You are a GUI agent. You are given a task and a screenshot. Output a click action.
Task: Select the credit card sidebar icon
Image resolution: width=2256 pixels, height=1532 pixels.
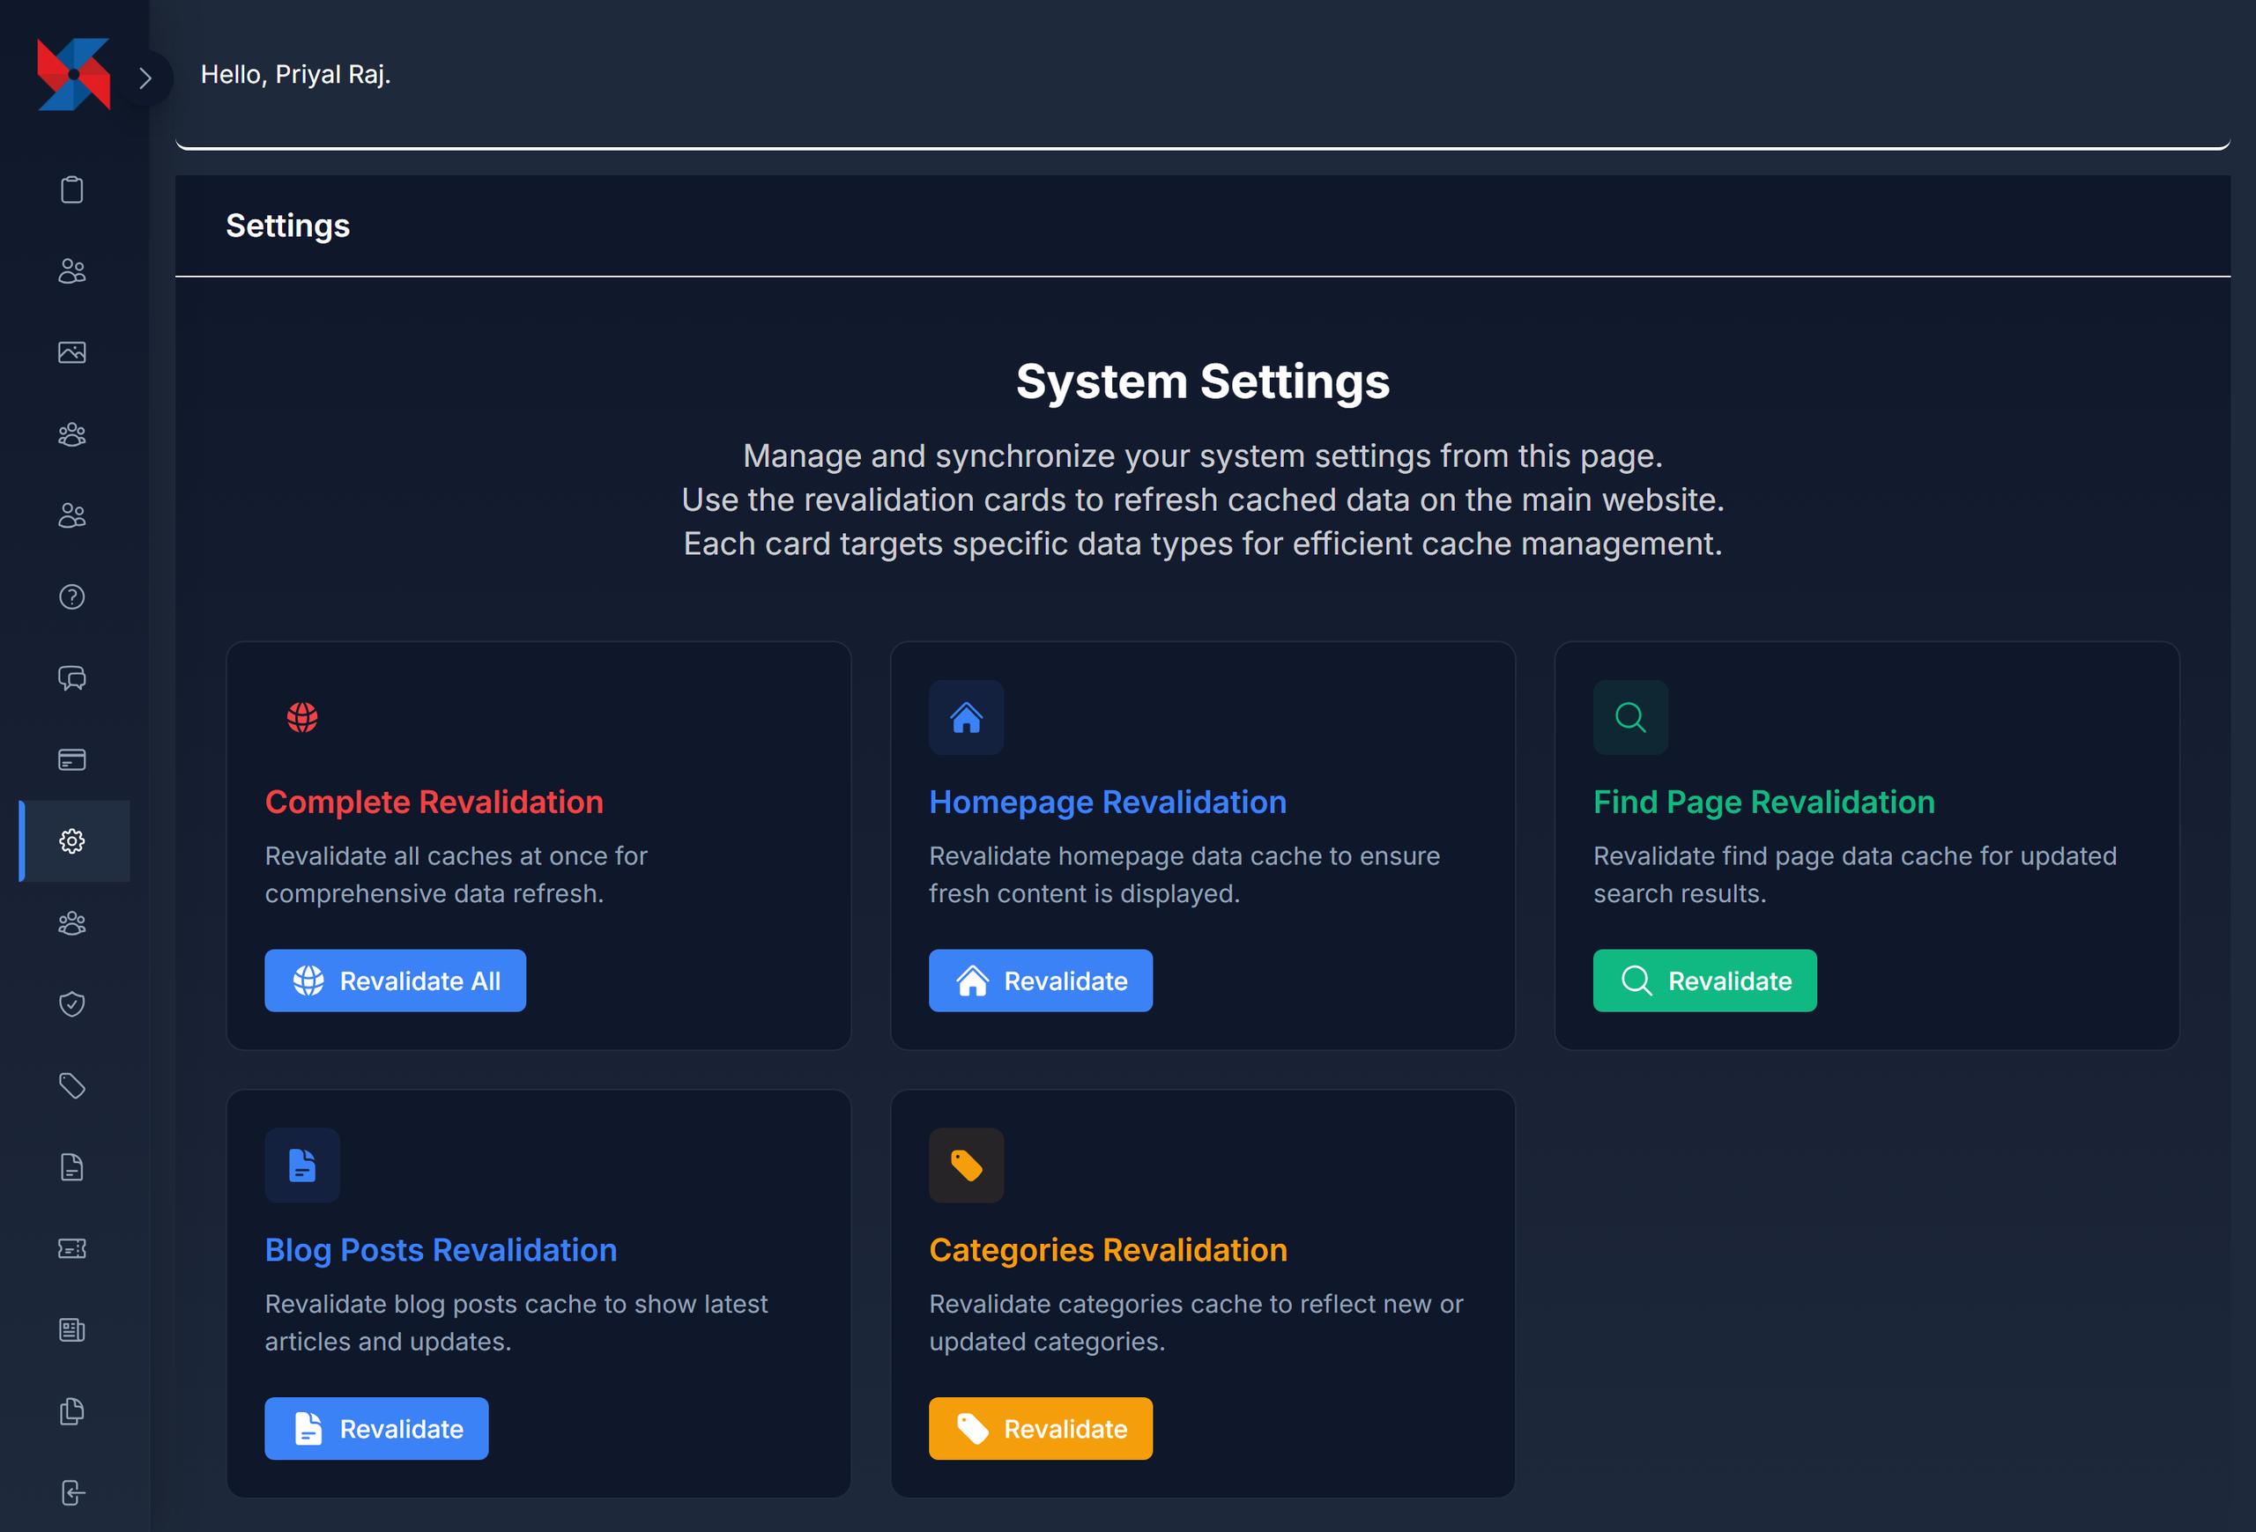click(x=72, y=759)
